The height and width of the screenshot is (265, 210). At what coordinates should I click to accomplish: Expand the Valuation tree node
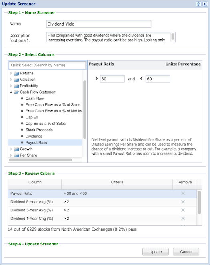point(11,80)
